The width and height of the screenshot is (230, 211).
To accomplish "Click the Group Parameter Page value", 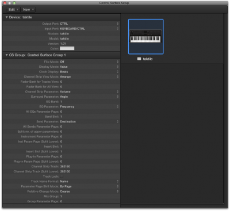I will (61, 201).
